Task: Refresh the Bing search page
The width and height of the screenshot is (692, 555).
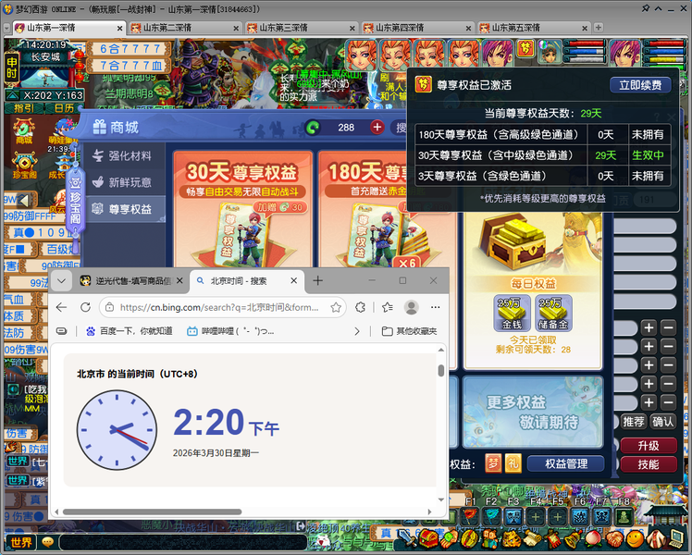Action: click(x=86, y=307)
